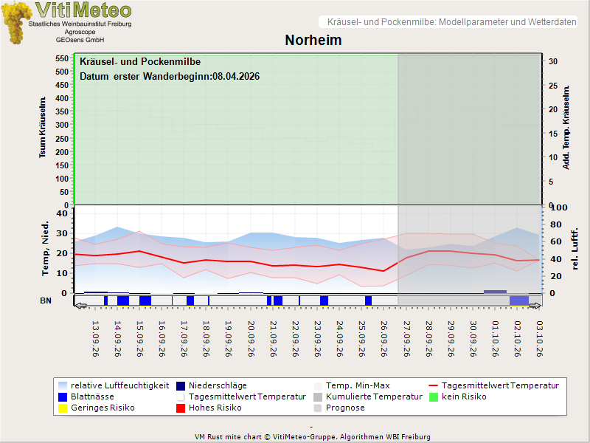Click the blue Blattnässe legend swatch
This screenshot has height=443, width=590.
pos(63,397)
